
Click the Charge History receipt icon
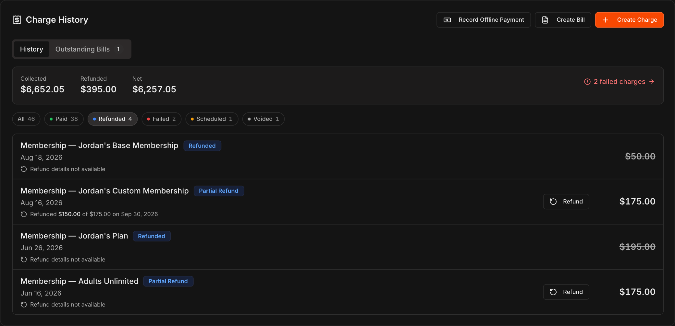point(17,20)
